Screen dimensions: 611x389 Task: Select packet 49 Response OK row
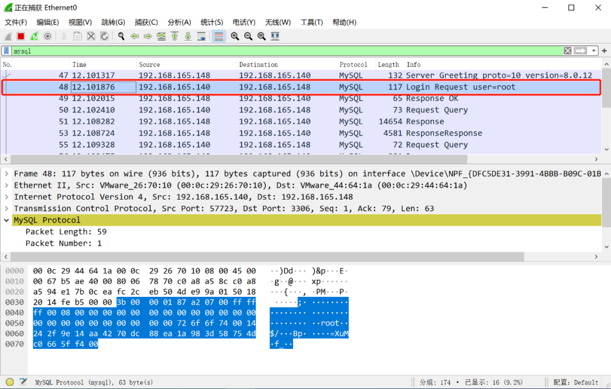(x=301, y=98)
